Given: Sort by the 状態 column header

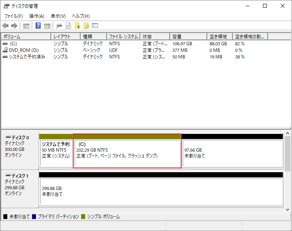Looking at the screenshot, I should coord(155,37).
